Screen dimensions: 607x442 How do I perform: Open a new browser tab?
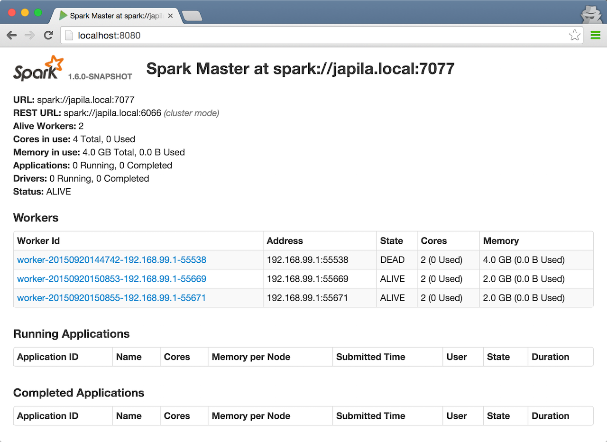coord(192,16)
